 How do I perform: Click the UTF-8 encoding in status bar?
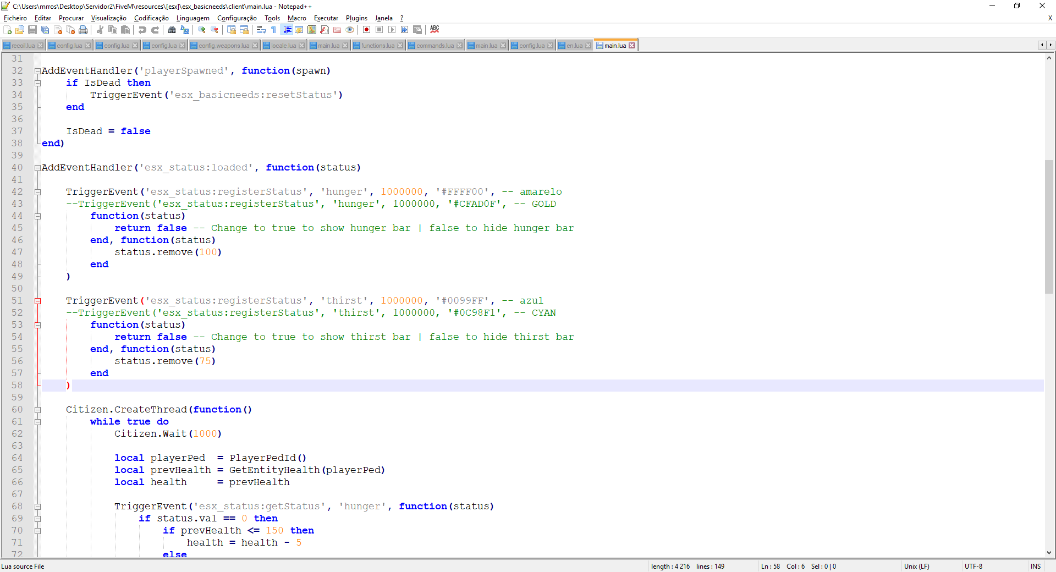click(973, 566)
